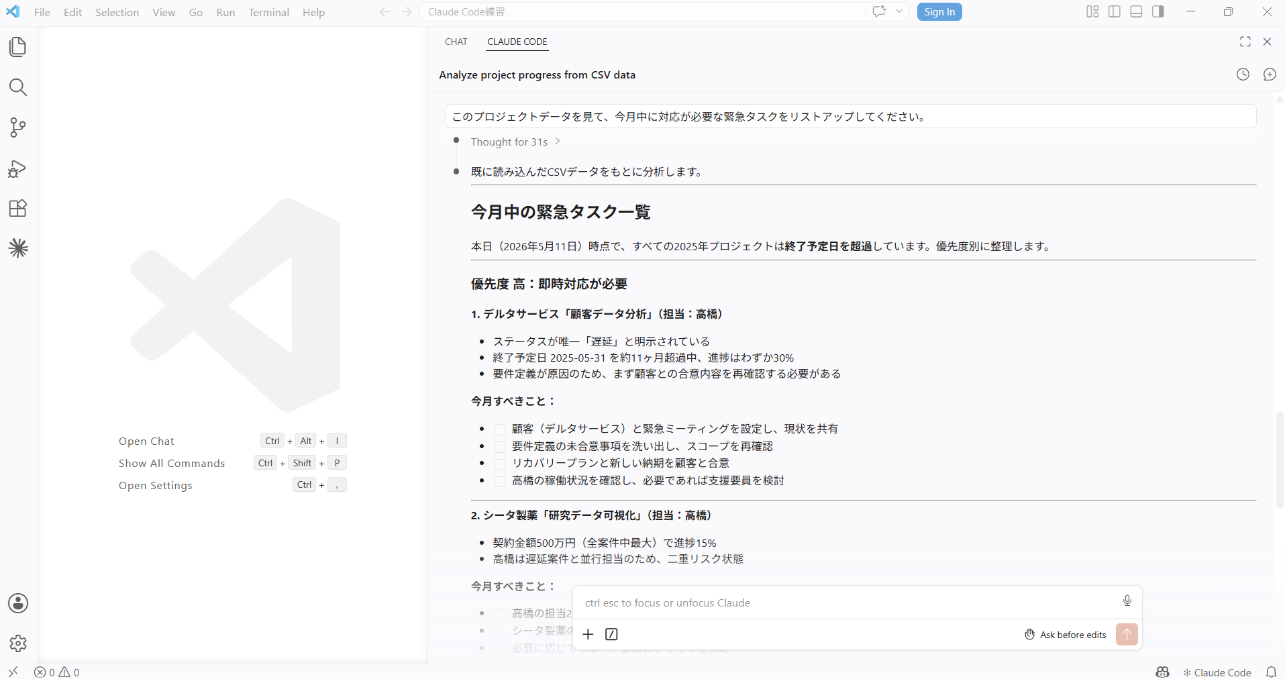Click the session title Analyze project progress

pos(537,75)
